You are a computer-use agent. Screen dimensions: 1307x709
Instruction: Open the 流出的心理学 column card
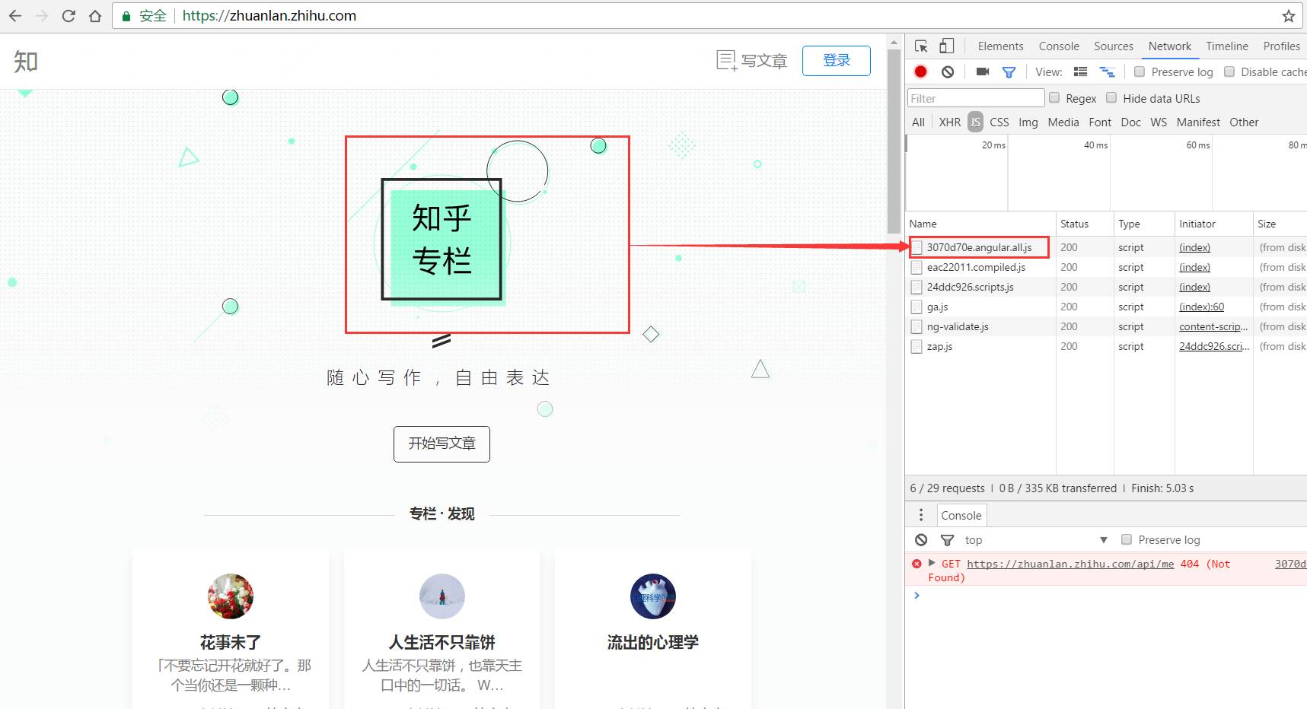653,630
